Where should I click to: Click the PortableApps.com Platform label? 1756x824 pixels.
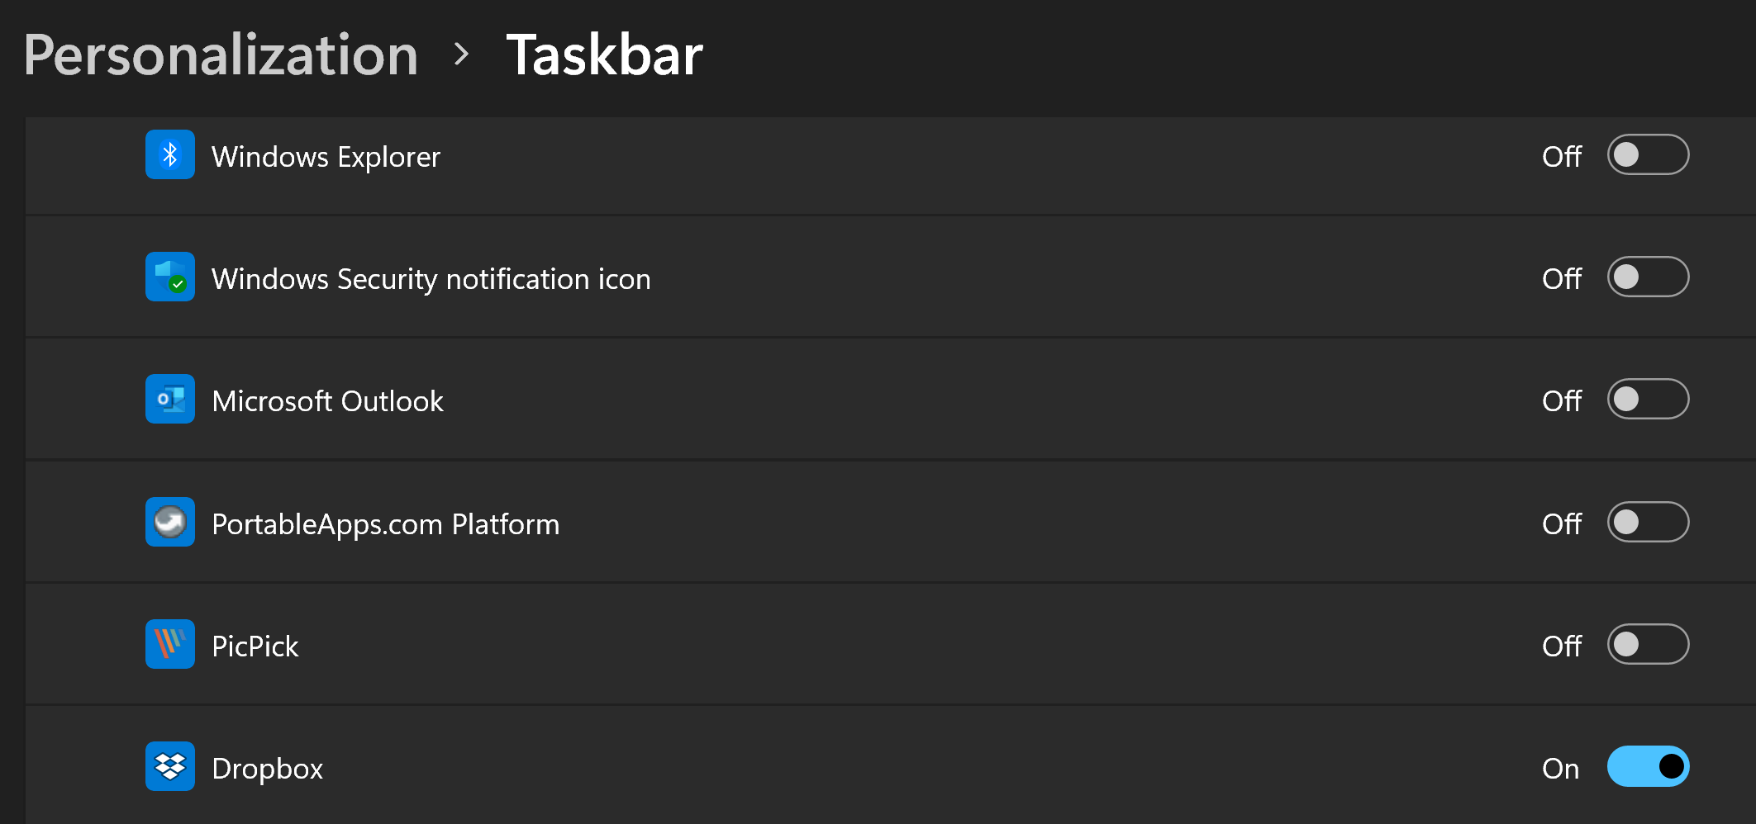(385, 524)
